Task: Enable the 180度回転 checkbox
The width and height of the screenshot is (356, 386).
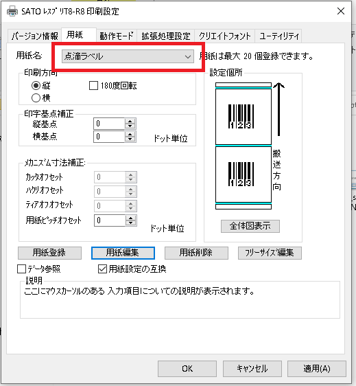Action: point(93,86)
